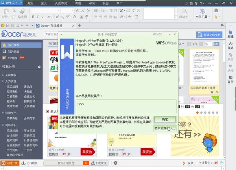Click the 粘贴 paste icon
Viewport: 236px width, 170px height.
point(5,14)
